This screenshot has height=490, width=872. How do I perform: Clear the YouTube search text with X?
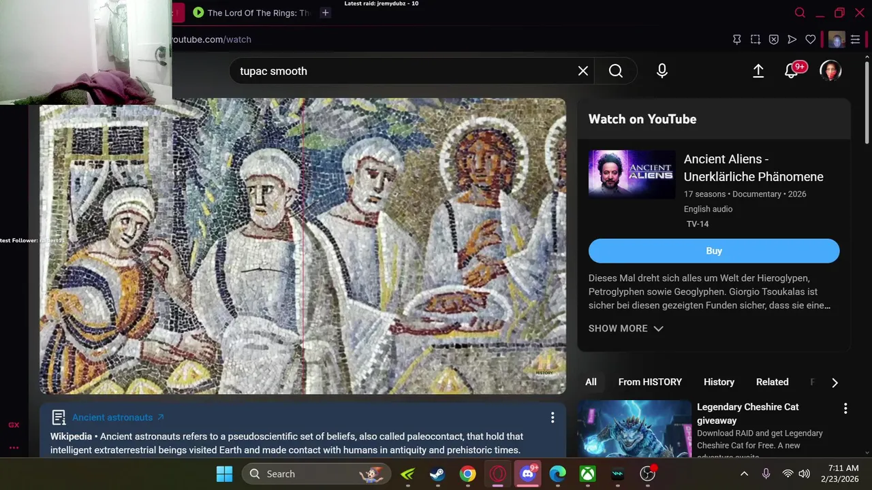pos(583,71)
